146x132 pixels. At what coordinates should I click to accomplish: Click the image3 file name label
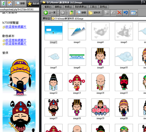77,42
